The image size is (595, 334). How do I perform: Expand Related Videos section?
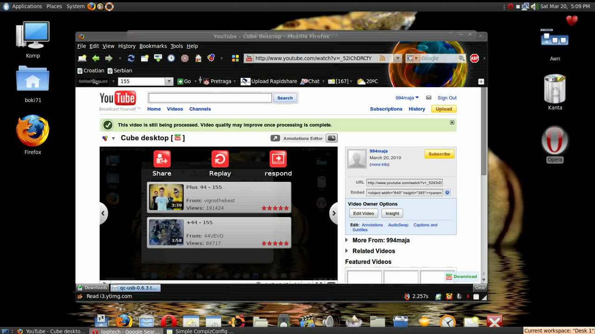pos(346,251)
